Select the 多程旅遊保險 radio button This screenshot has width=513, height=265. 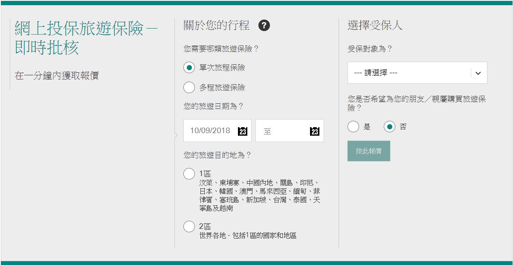point(189,88)
